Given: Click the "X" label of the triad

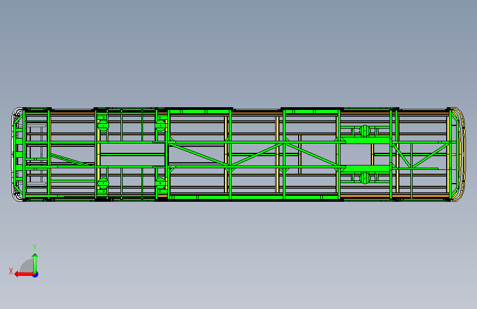Looking at the screenshot, I should coord(11,271).
